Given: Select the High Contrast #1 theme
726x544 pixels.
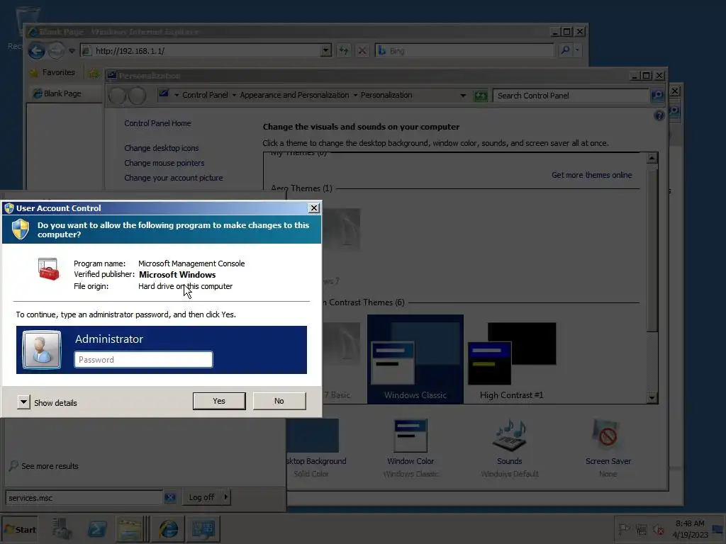Looking at the screenshot, I should coord(512,359).
